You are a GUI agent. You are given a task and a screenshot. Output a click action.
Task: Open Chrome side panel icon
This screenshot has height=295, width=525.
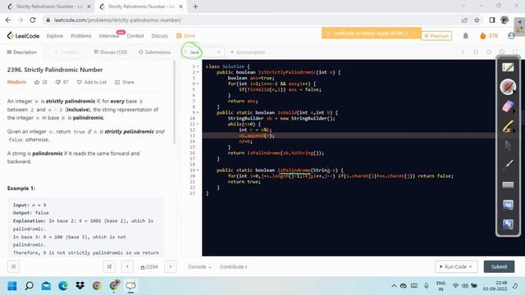click(x=492, y=20)
